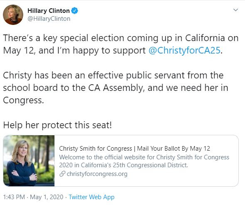Open the Hillary Clinton display name
245x205 pixels.
pyautogui.click(x=49, y=11)
